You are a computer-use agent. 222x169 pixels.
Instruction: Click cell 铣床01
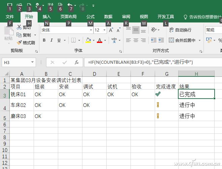click(x=22, y=94)
